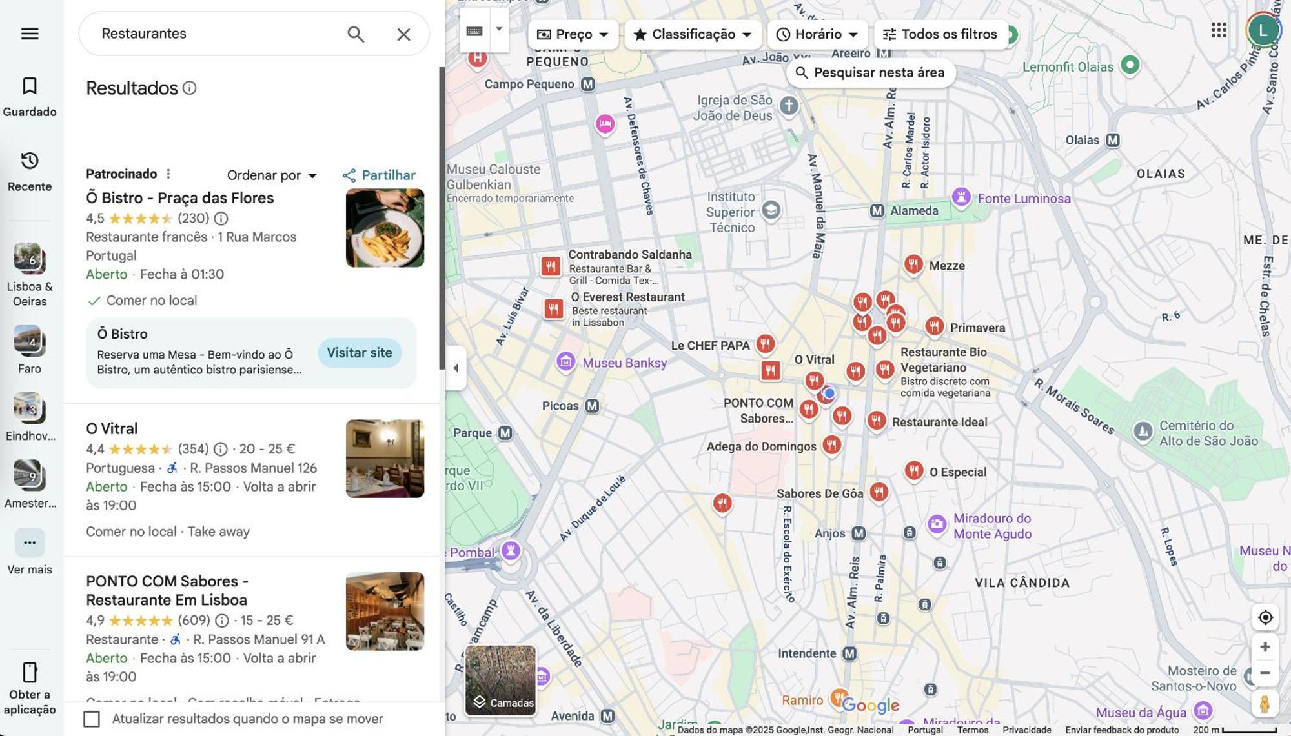This screenshot has width=1291, height=736.
Task: Click info icon beside O Vitral rating
Action: (x=221, y=449)
